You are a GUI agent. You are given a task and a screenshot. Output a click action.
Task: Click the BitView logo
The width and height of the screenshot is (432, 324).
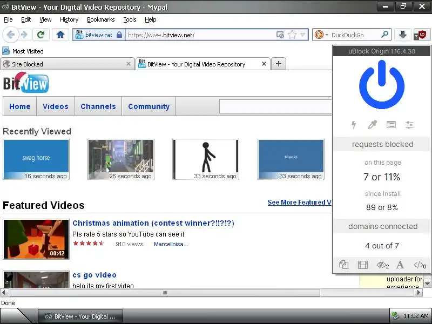click(26, 83)
